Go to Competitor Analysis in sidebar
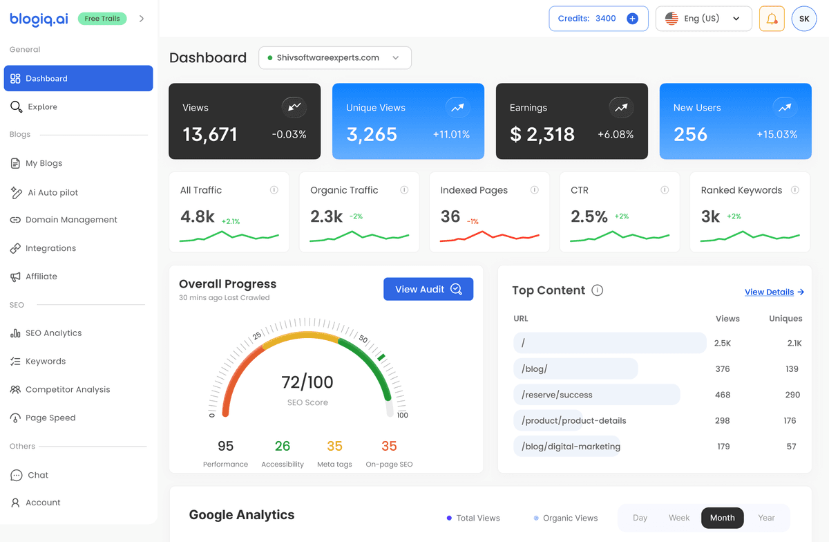 pyautogui.click(x=67, y=390)
